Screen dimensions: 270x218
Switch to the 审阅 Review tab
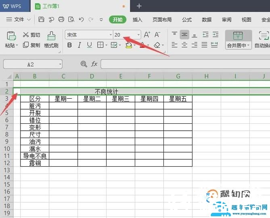(x=226, y=20)
